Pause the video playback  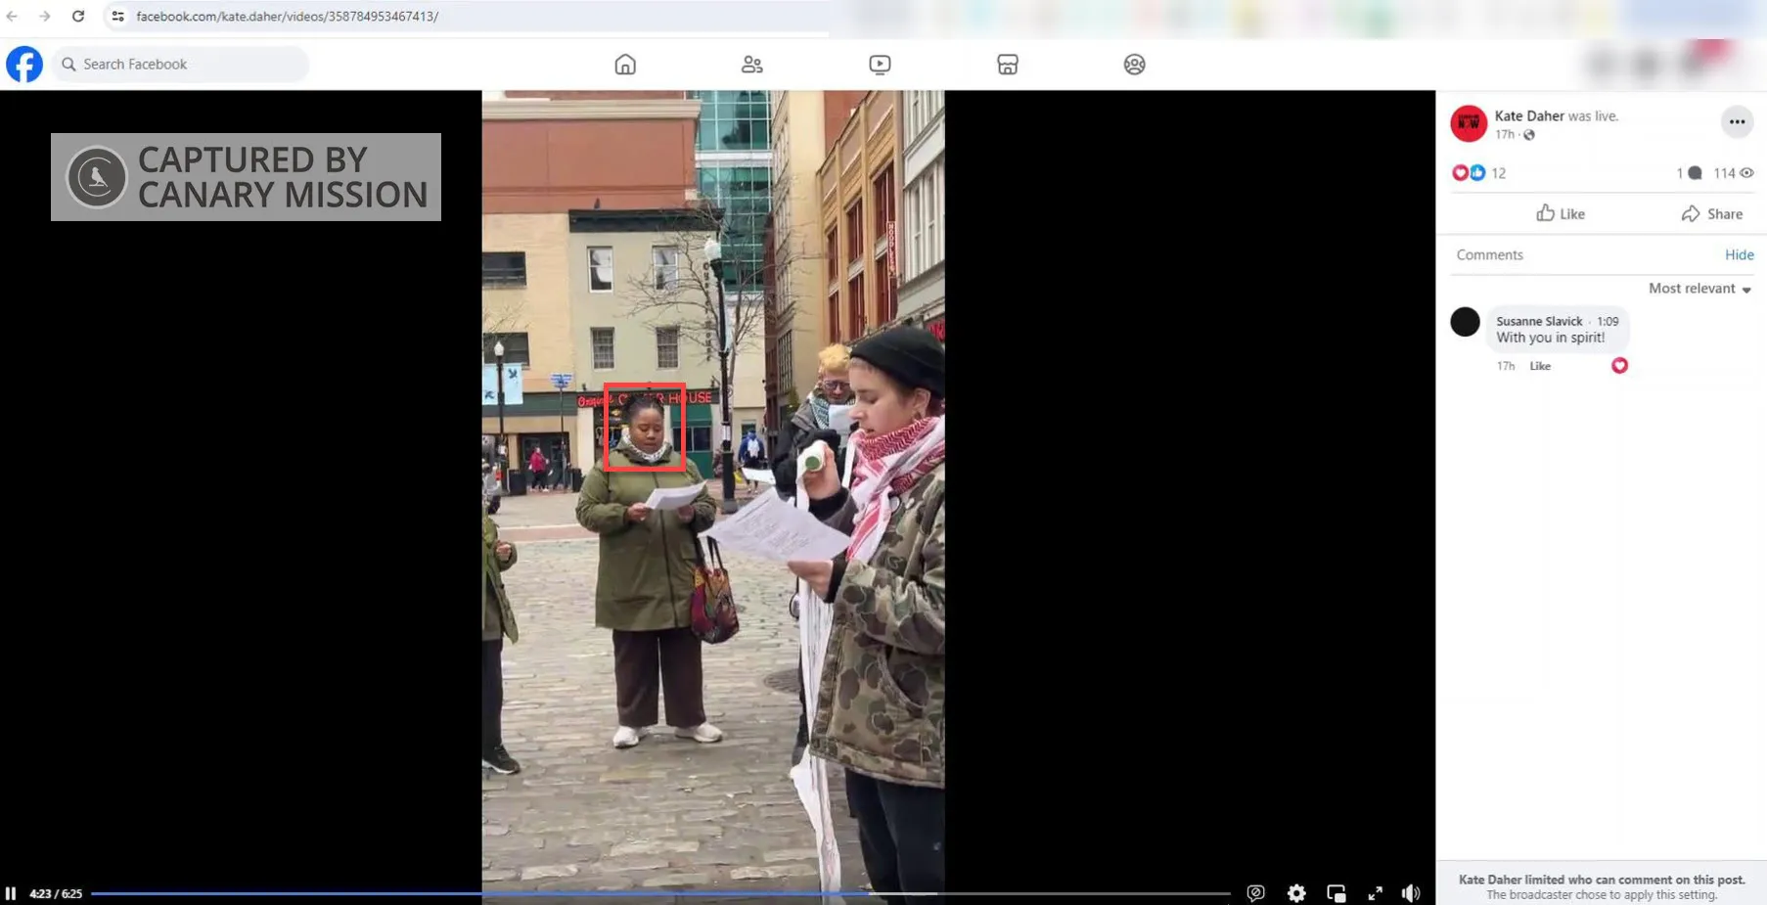[11, 893]
